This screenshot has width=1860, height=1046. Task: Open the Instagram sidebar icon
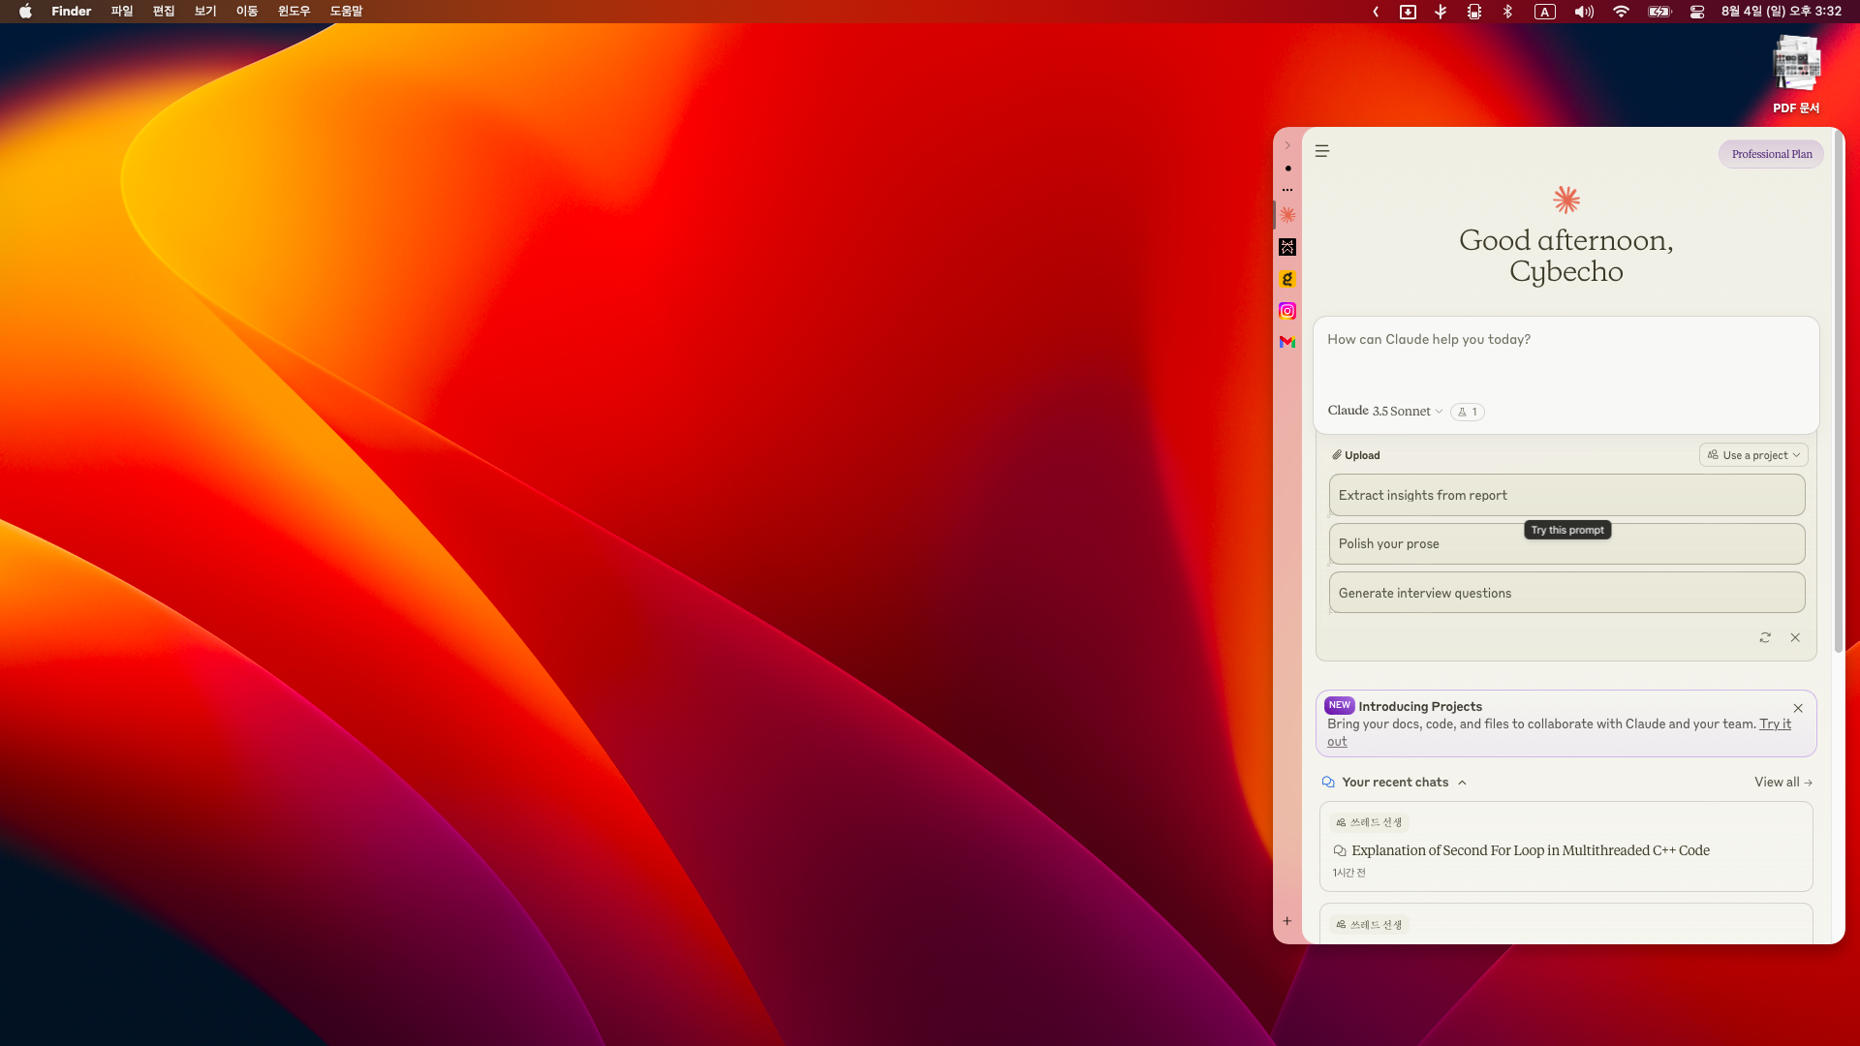pyautogui.click(x=1287, y=311)
